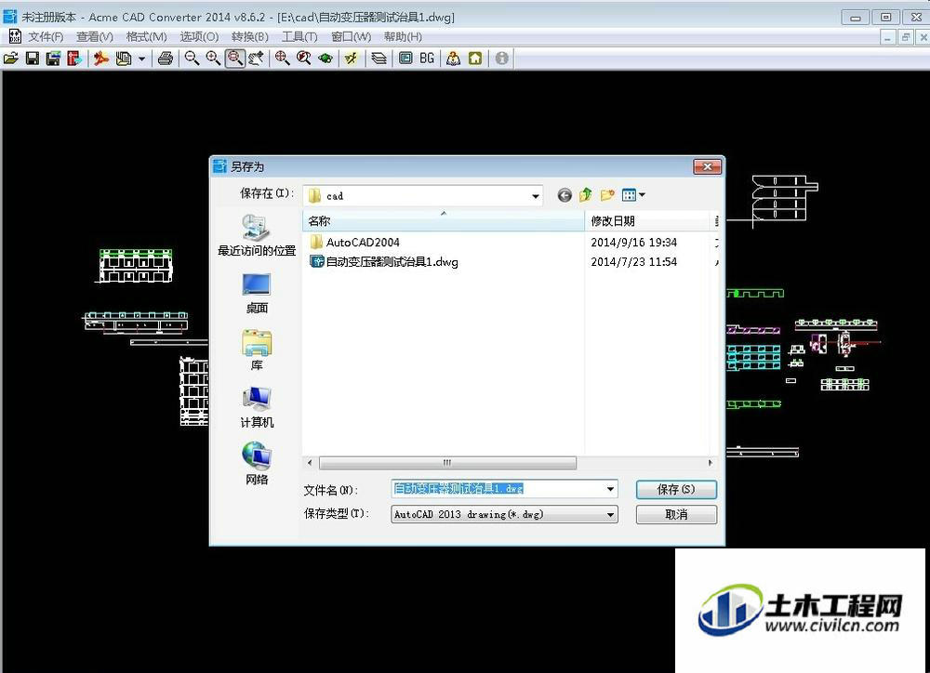Click the Zoom previous magnifier icon
Image resolution: width=930 pixels, height=673 pixels.
(x=304, y=59)
